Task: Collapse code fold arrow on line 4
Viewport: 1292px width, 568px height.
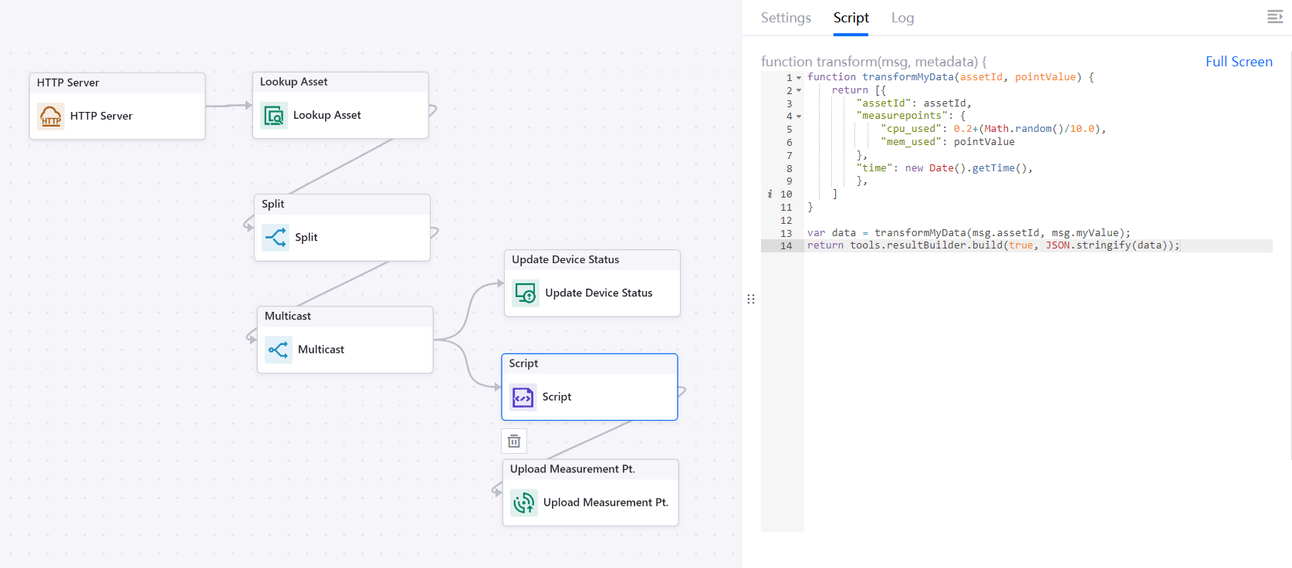Action: pyautogui.click(x=799, y=117)
